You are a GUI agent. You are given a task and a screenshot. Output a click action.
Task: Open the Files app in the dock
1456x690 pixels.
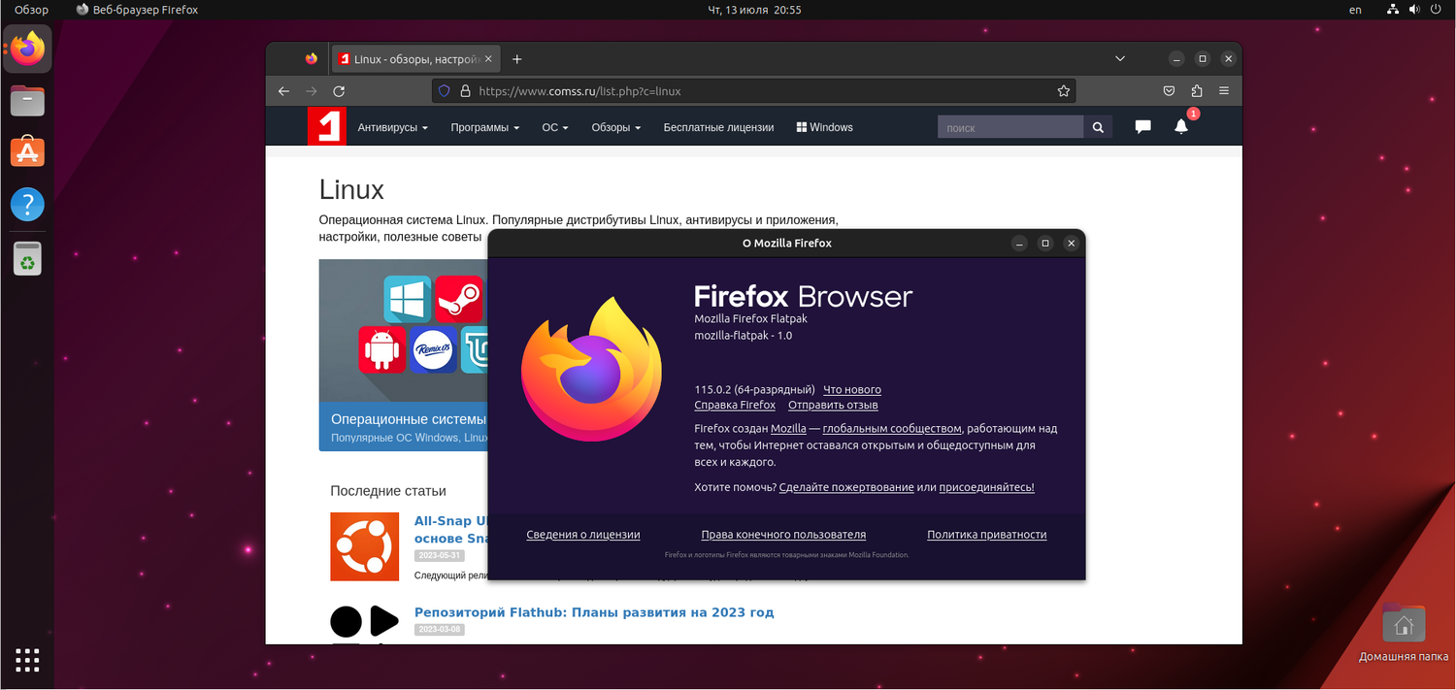28,101
